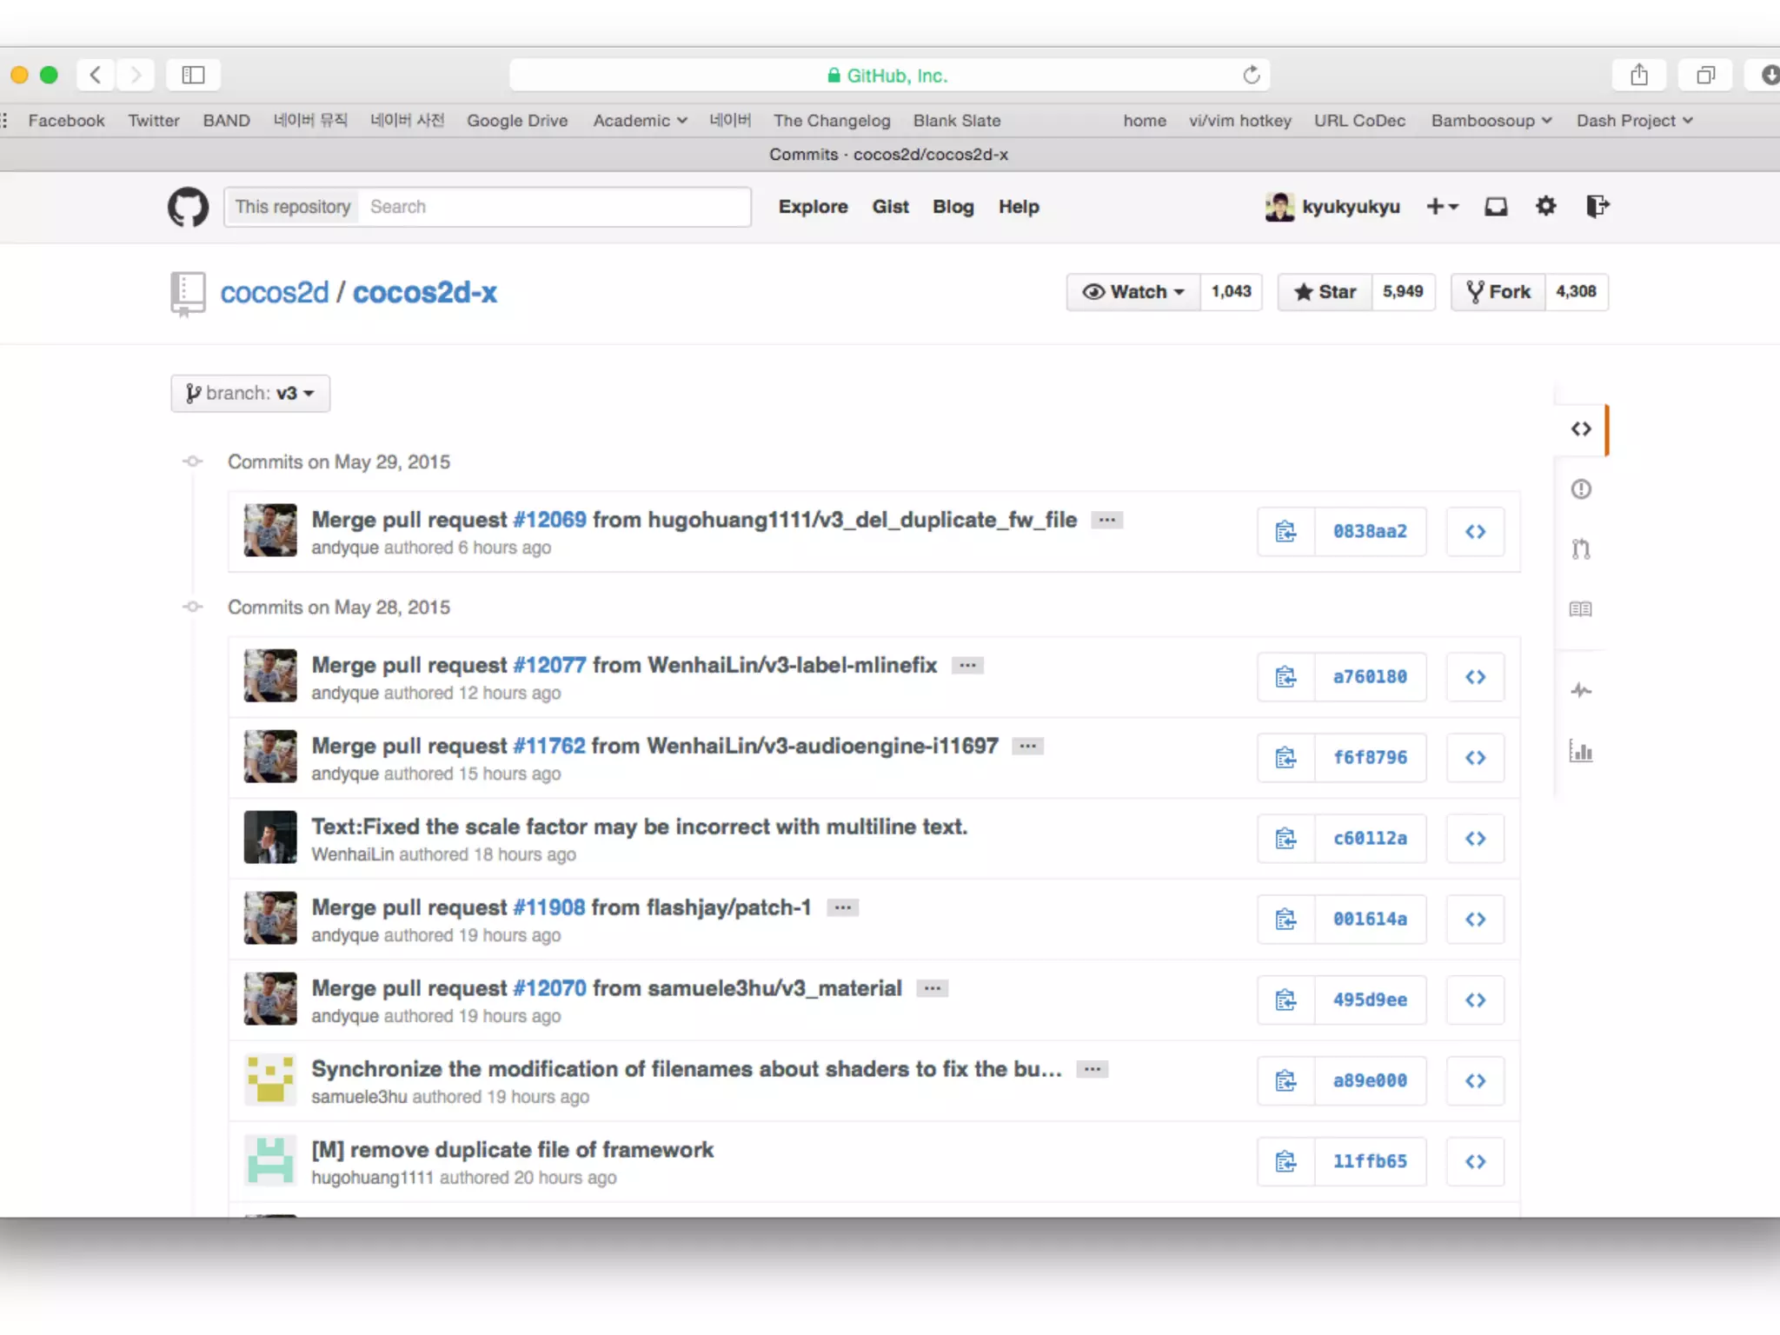Browse code at commit a760180
This screenshot has width=1780, height=1335.
click(1475, 676)
